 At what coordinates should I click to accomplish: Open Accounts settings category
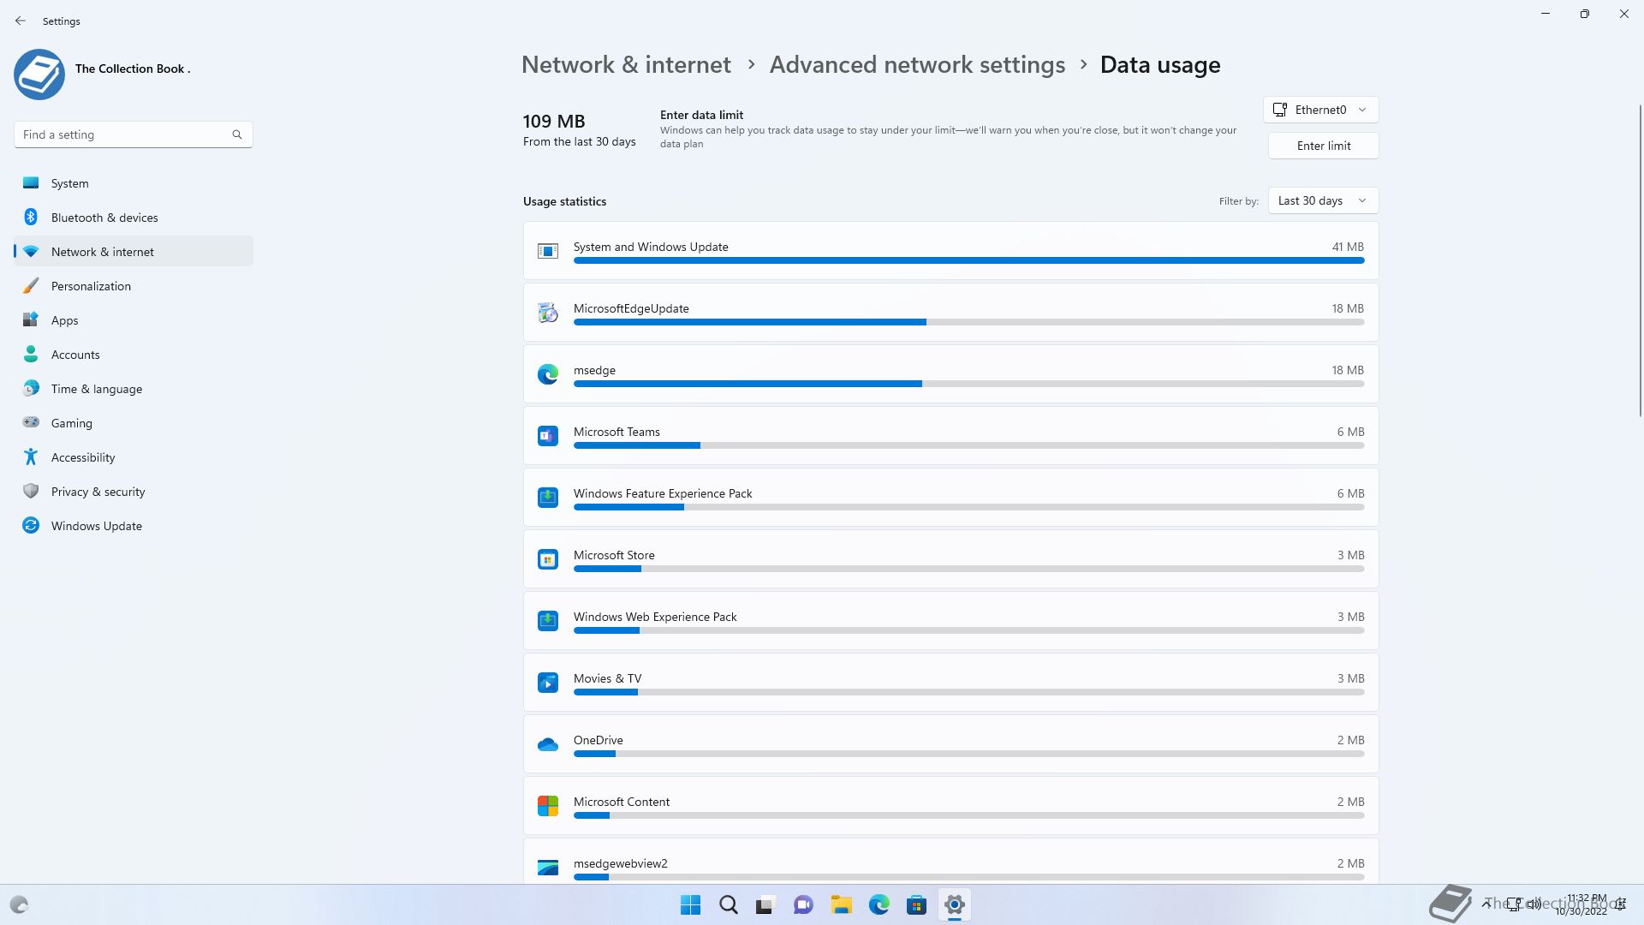click(x=134, y=355)
